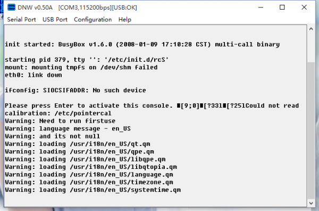Click the 'ifconfig: SIOCSIFADDR' error line

pyautogui.click(x=75, y=90)
